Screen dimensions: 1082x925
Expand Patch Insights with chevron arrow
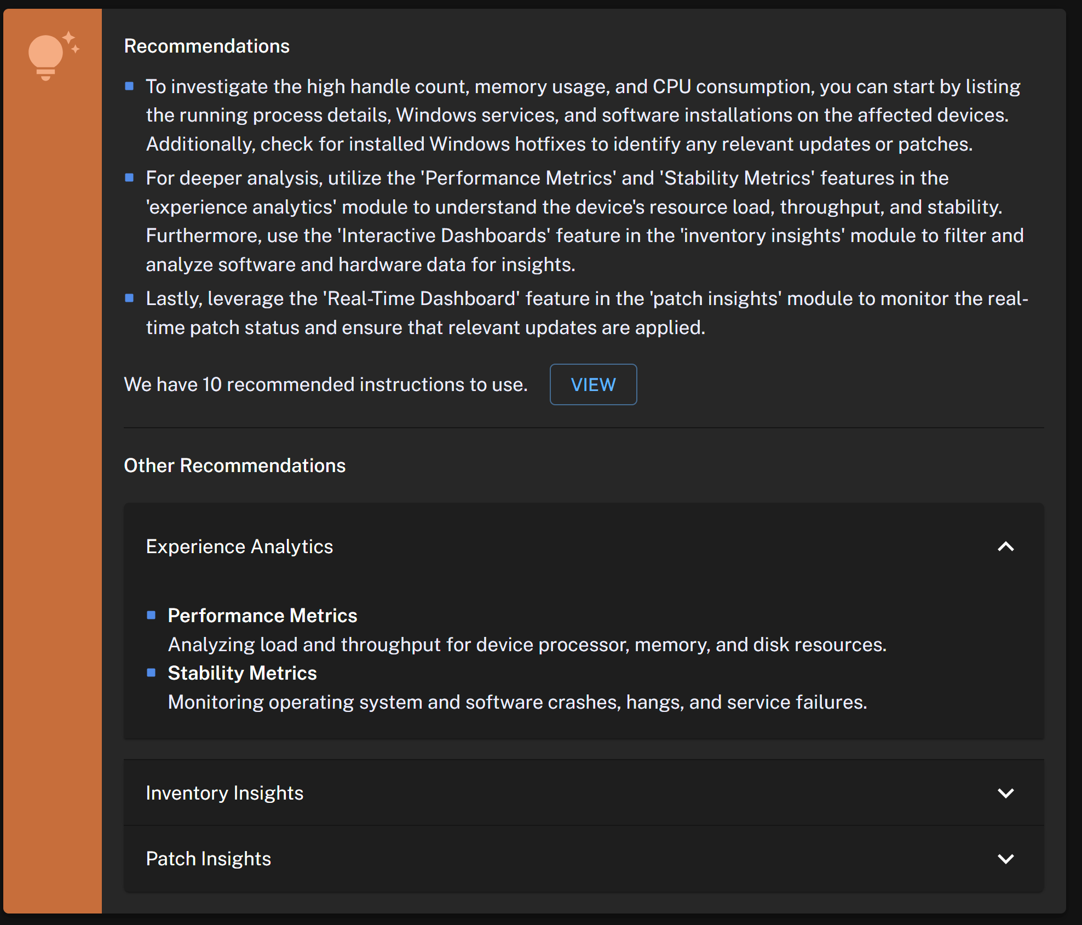click(1005, 859)
